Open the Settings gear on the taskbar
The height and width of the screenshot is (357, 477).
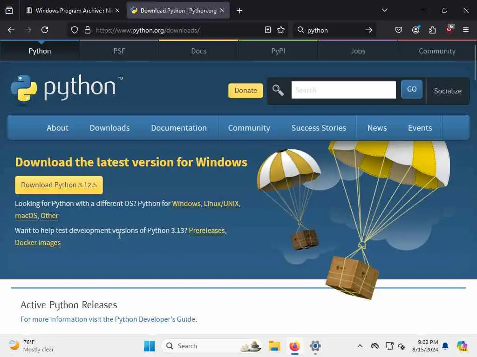point(315,346)
